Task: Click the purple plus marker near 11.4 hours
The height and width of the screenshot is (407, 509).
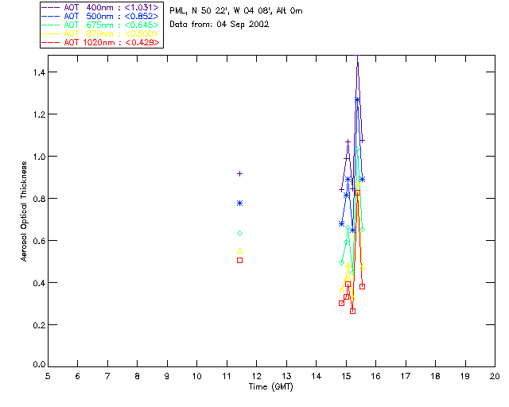Action: (x=239, y=174)
